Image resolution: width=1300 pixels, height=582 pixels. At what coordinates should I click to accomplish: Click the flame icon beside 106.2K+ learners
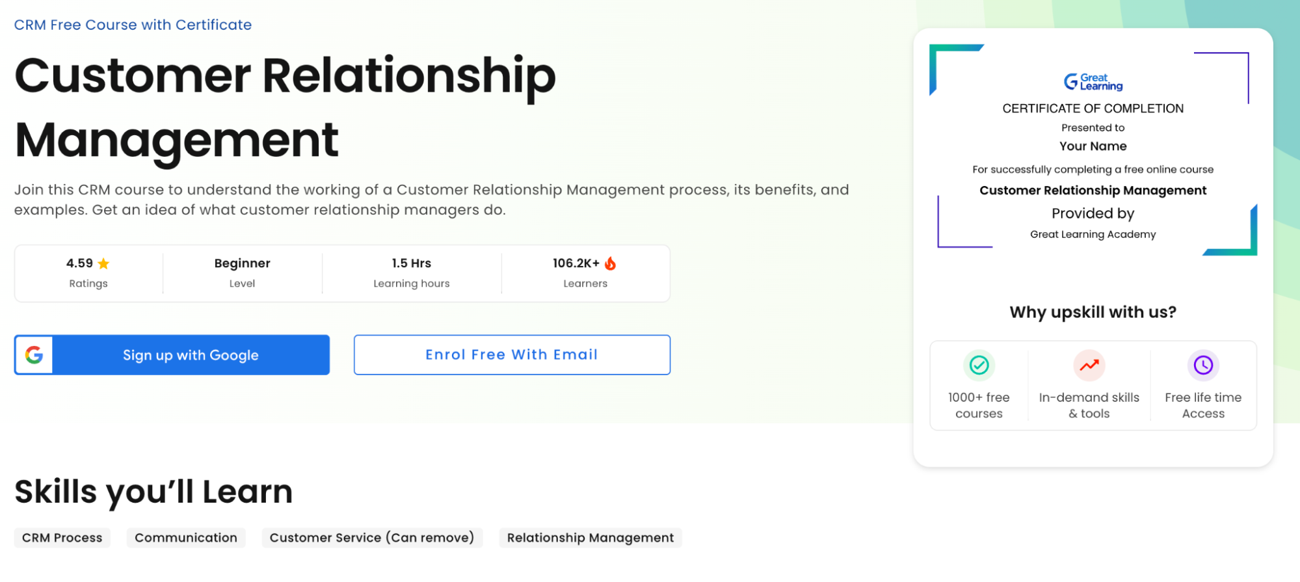tap(610, 263)
